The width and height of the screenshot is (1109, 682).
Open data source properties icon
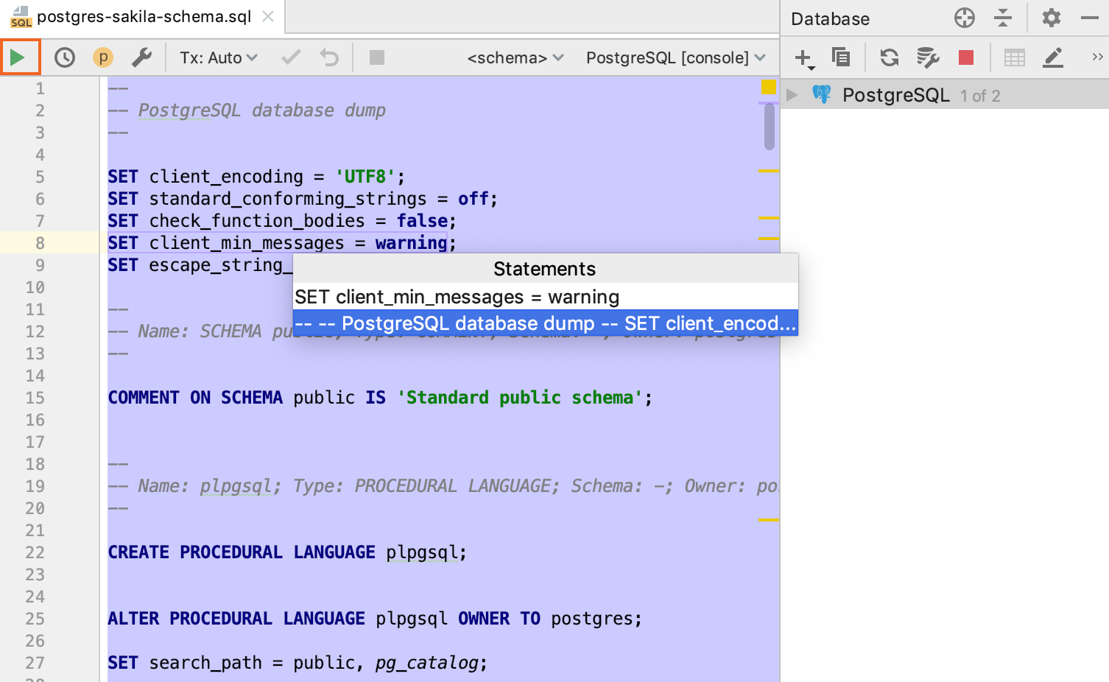(x=927, y=57)
